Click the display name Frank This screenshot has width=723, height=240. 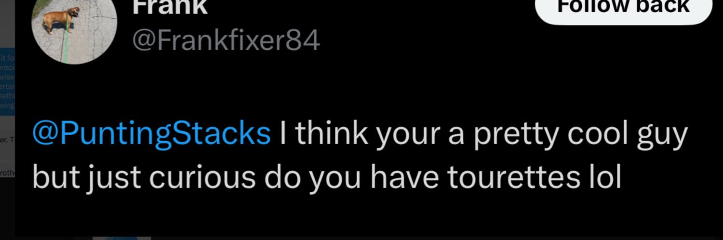click(x=170, y=7)
